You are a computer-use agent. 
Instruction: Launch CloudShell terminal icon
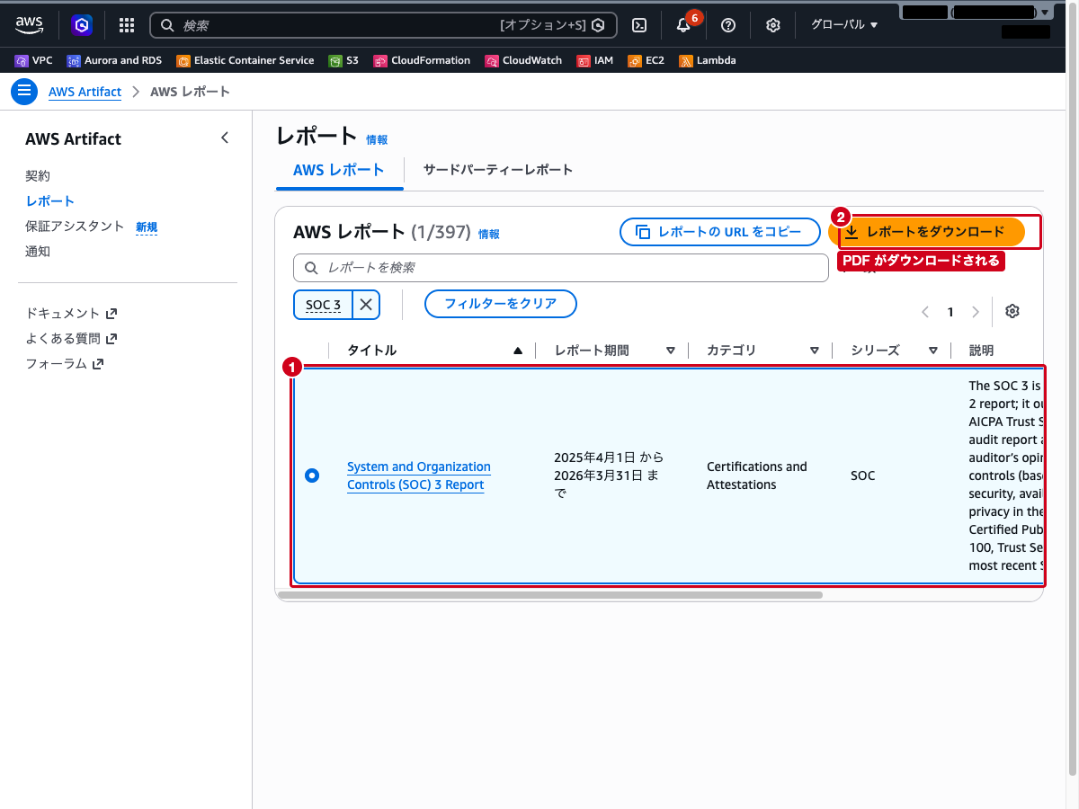[639, 25]
